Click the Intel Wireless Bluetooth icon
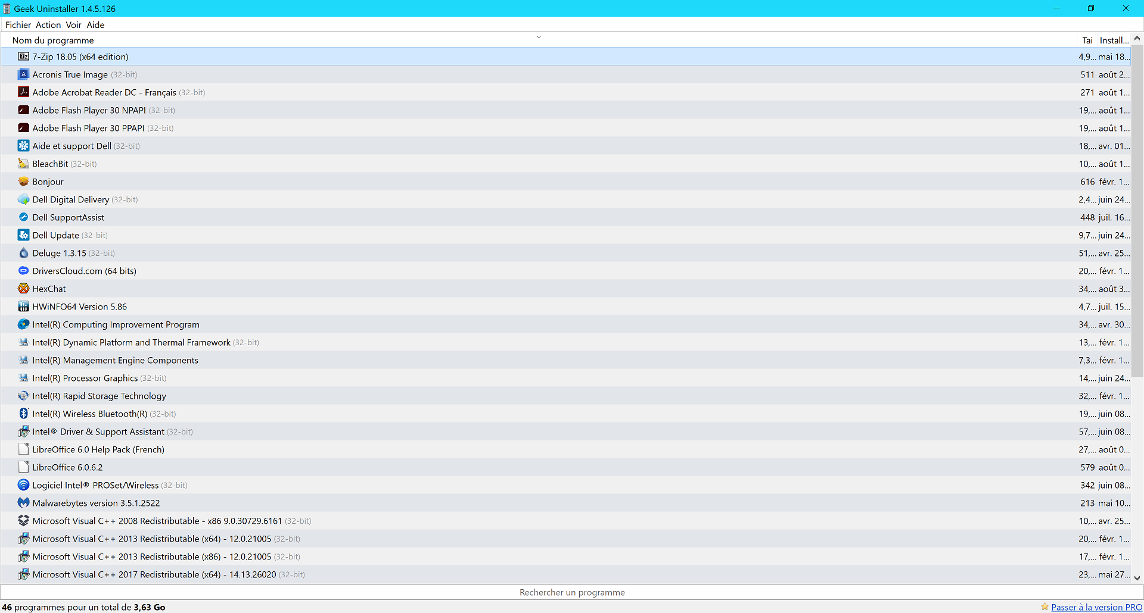Screen dimensions: 1144x613 [x=23, y=414]
